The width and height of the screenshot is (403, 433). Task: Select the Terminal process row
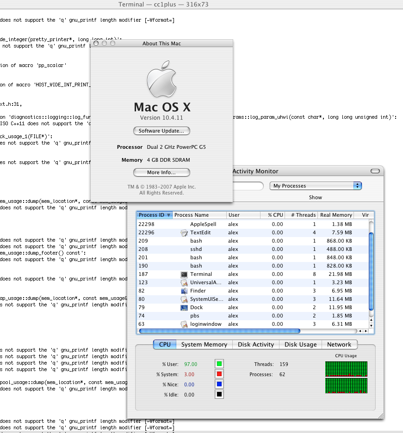253,274
